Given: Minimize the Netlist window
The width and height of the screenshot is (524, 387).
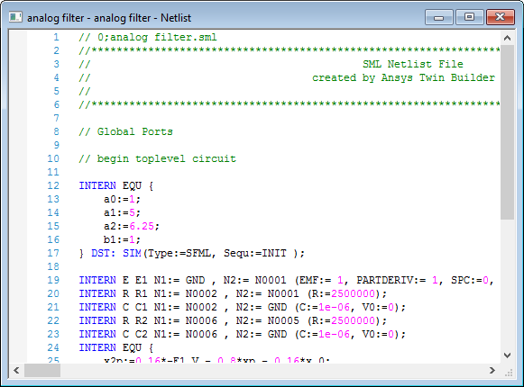Looking at the screenshot, I should point(439,17).
